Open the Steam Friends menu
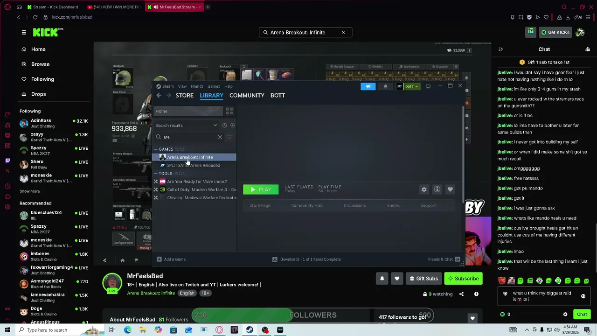The image size is (597, 336). [x=197, y=86]
